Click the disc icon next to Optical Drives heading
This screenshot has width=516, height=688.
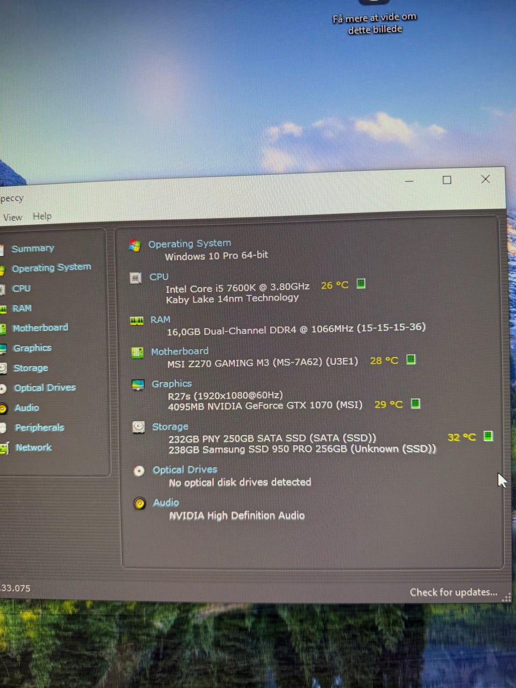tap(139, 471)
